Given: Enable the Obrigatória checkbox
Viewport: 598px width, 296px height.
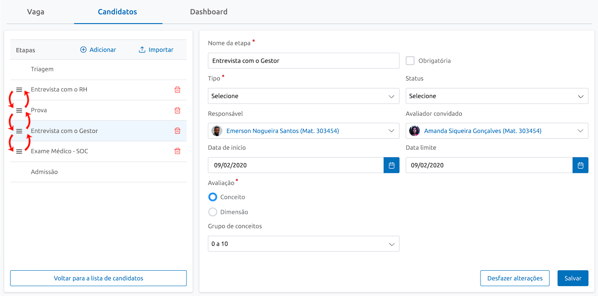Looking at the screenshot, I should click(410, 61).
